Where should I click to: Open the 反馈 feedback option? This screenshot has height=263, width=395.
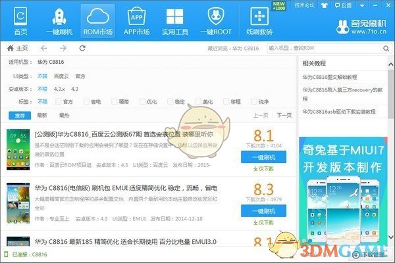pyautogui.click(x=343, y=5)
